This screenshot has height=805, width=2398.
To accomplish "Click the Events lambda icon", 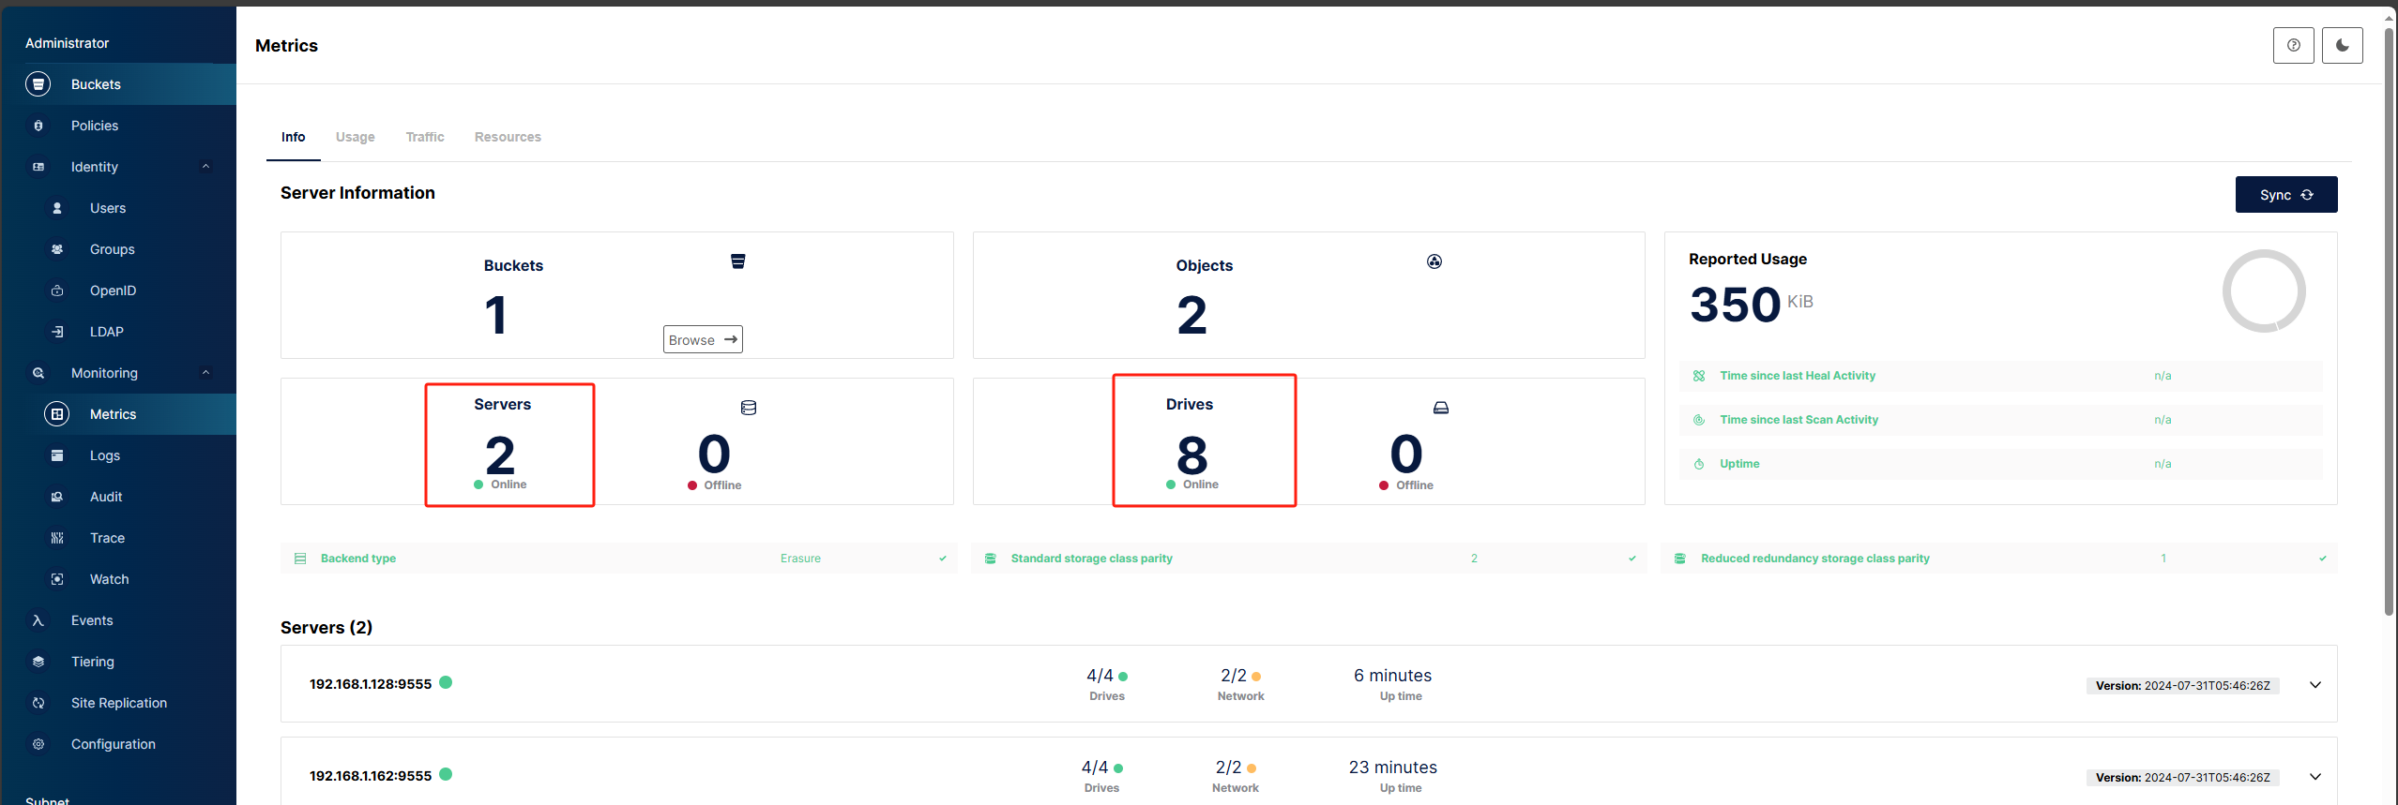I will point(38,620).
